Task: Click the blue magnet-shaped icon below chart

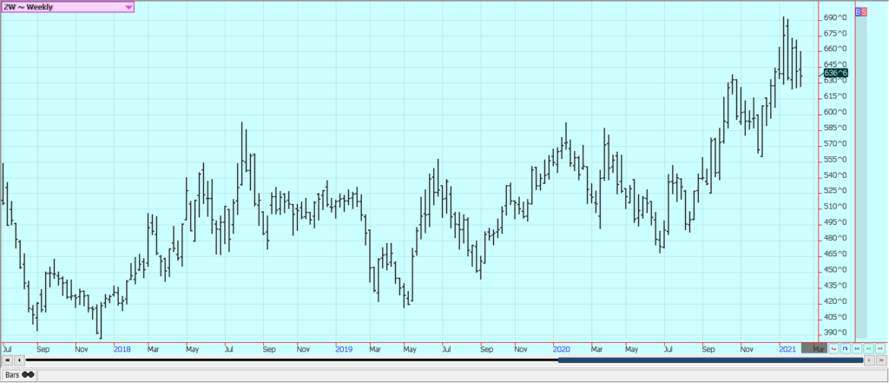Action: (x=845, y=348)
